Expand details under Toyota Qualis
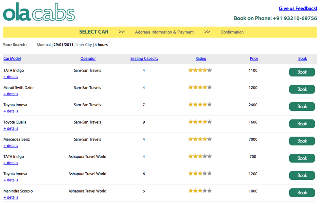The height and width of the screenshot is (204, 320). pyautogui.click(x=11, y=128)
